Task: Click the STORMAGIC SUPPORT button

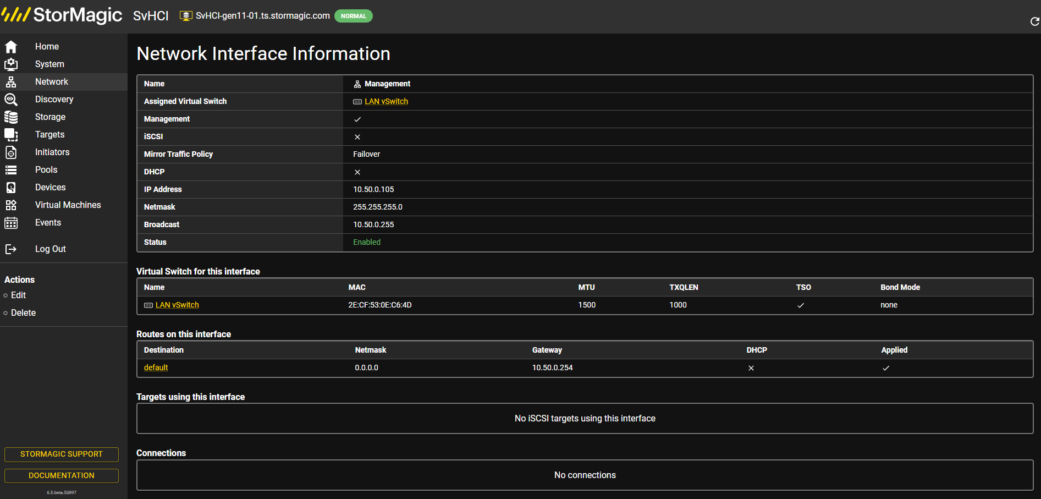Action: 62,454
